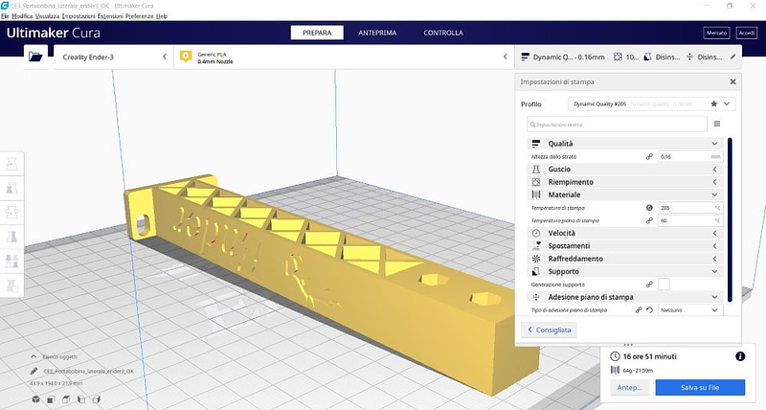Open the Nessuno adhesion type dropdown

coord(689,309)
